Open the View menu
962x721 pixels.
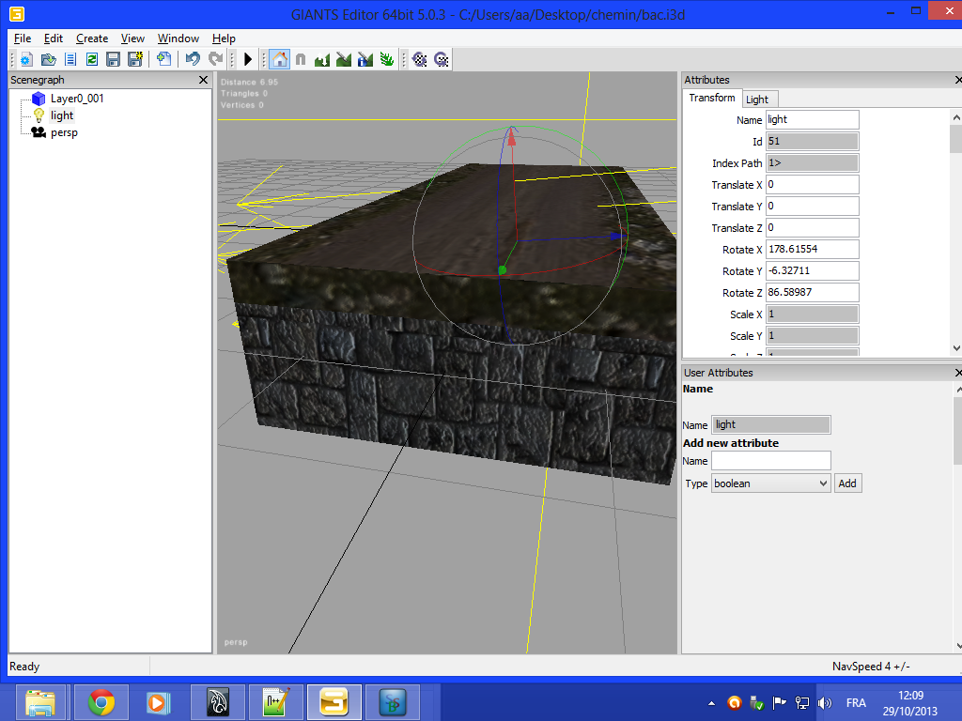132,38
